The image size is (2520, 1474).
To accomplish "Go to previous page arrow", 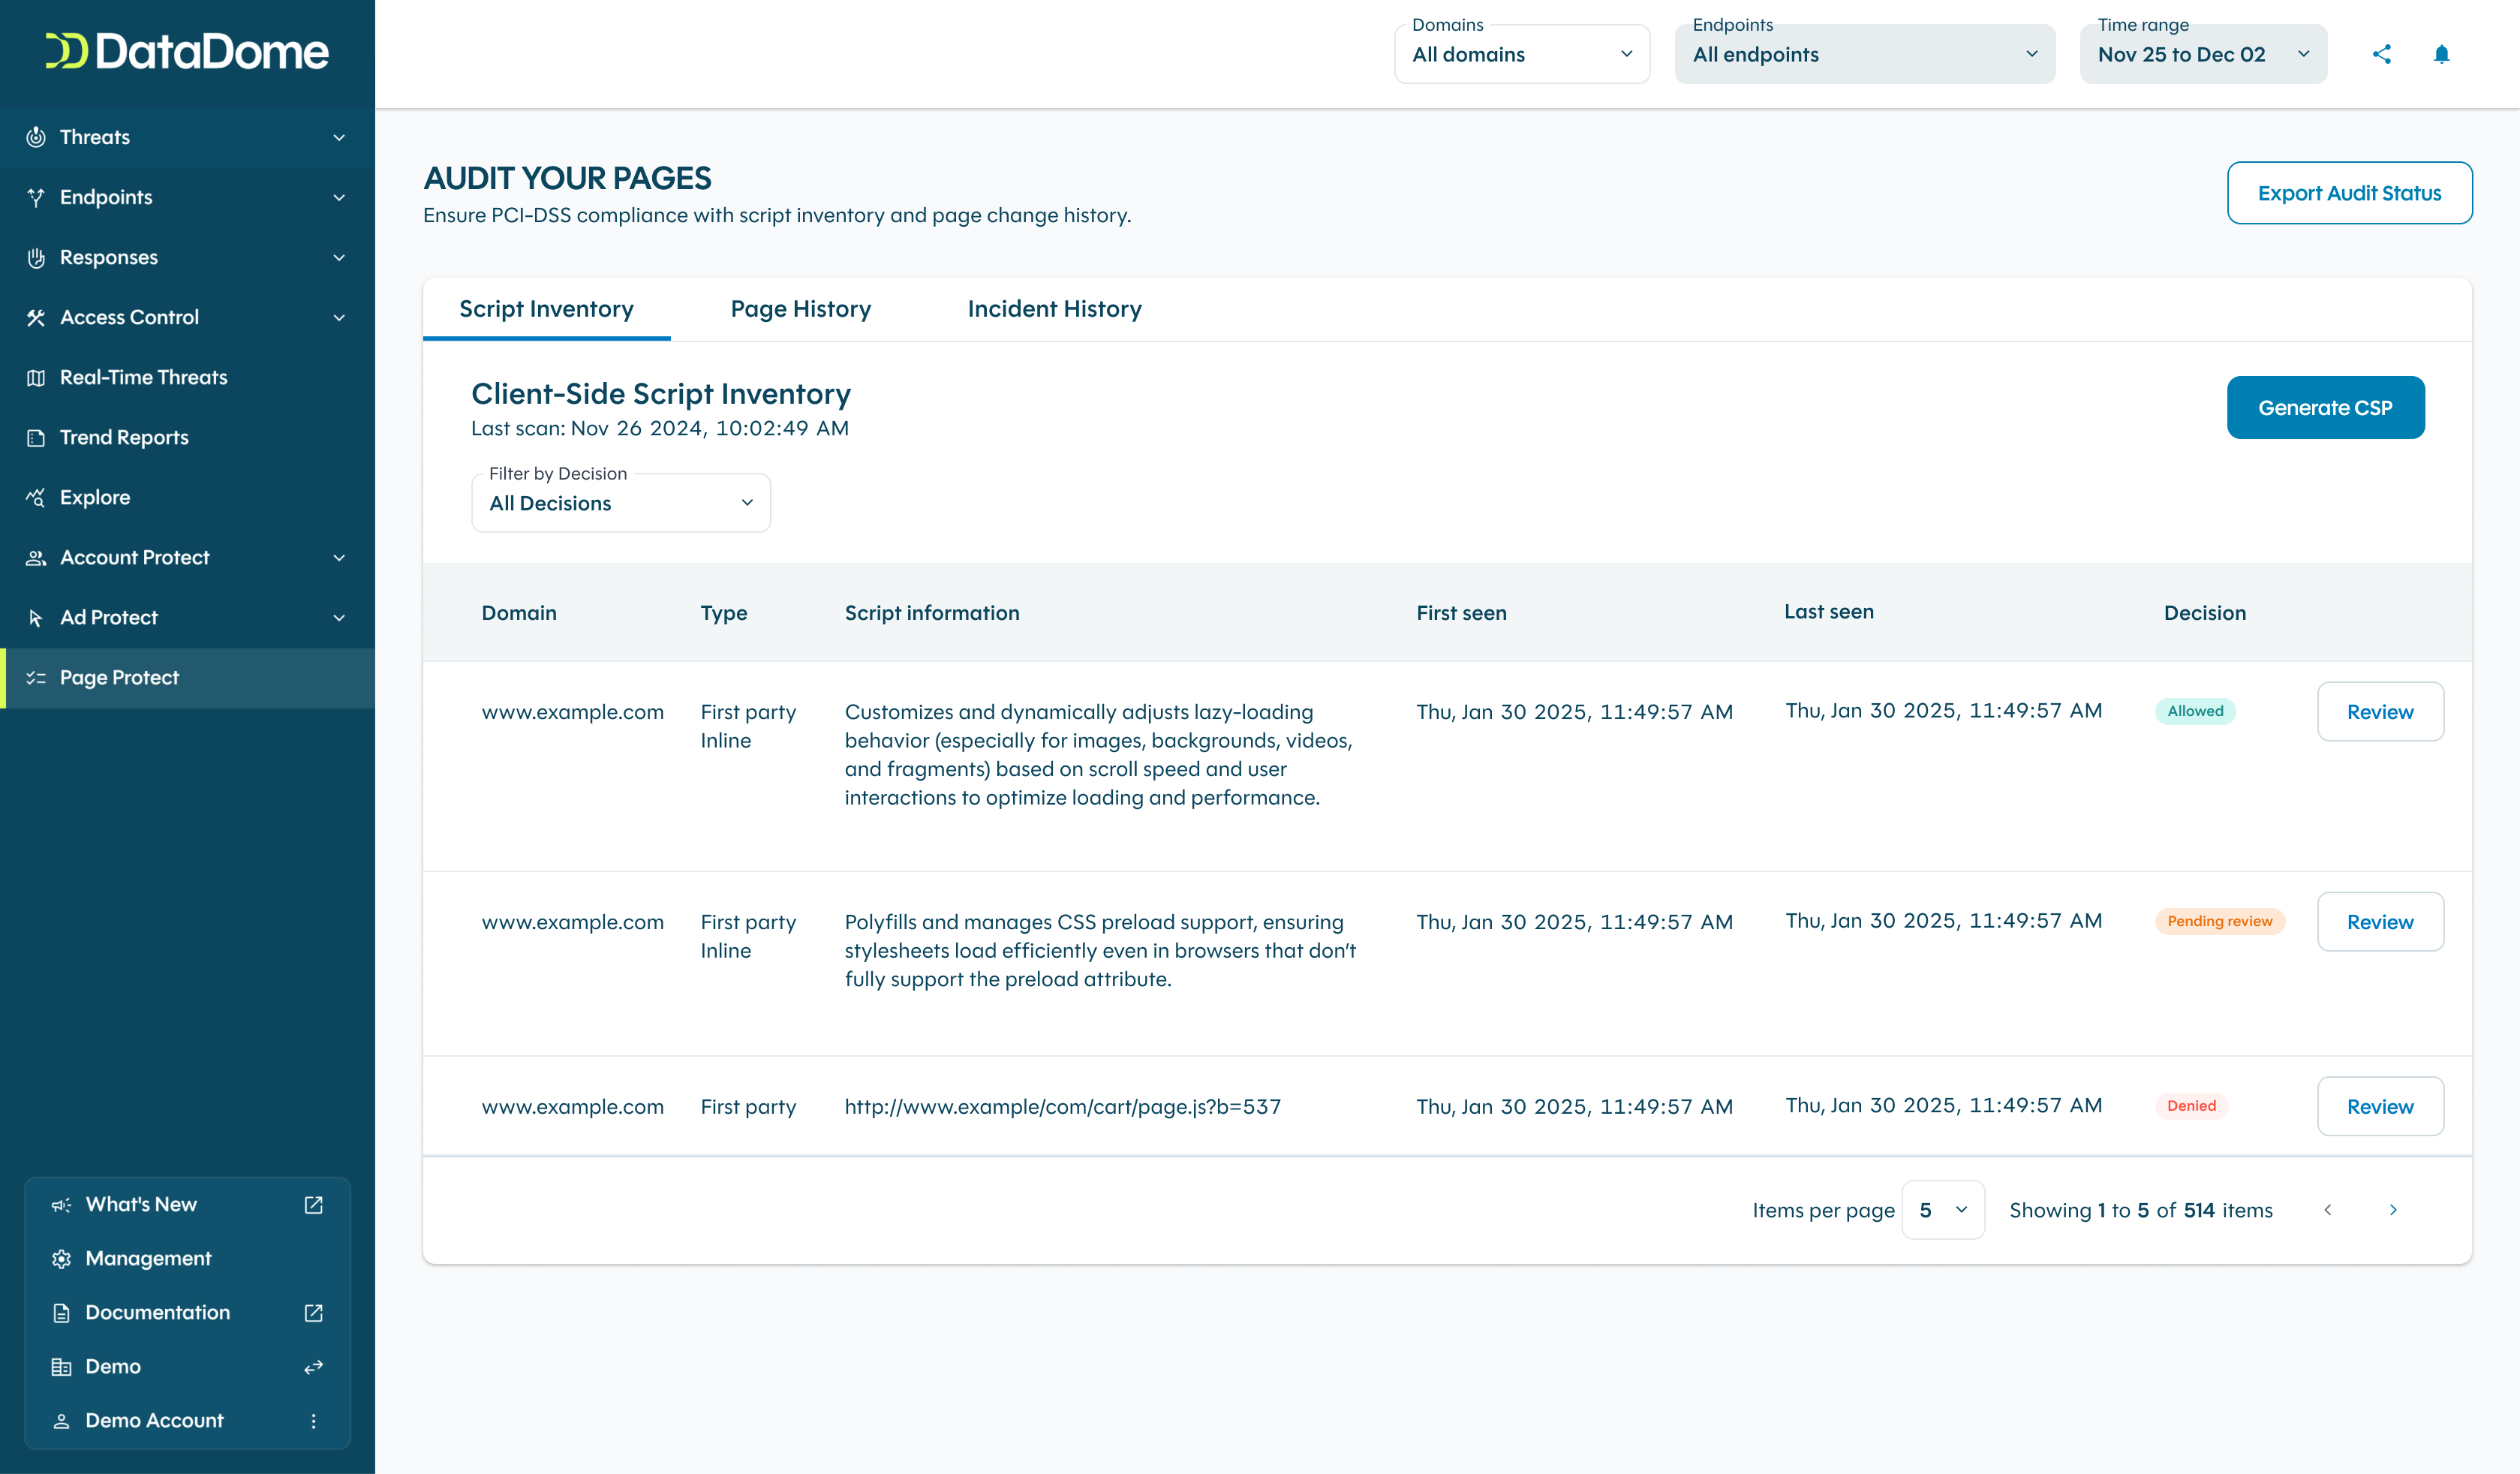I will coord(2328,1210).
